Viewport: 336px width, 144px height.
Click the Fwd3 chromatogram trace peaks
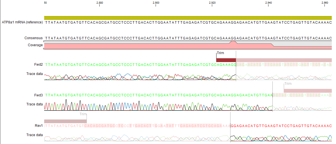(141, 106)
